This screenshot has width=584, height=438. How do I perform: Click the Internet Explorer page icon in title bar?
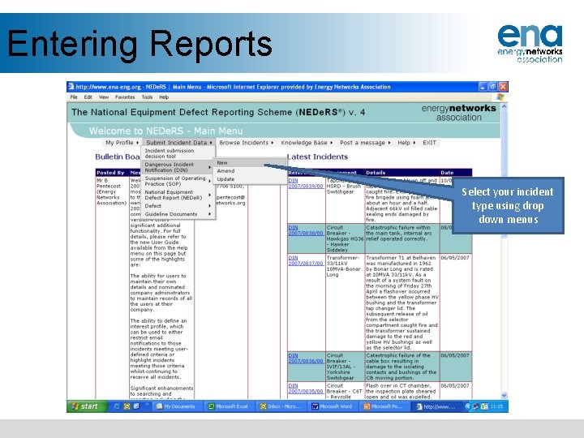coord(71,87)
